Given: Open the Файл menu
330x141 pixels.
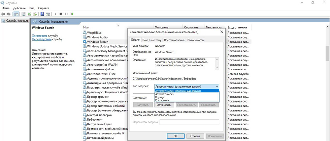Looking at the screenshot, I should point(6,8).
